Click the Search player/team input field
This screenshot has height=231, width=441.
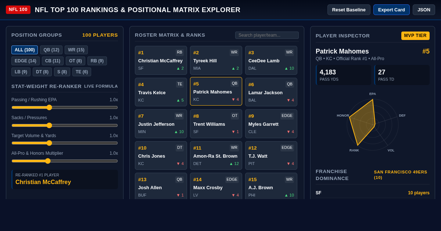(x=267, y=35)
